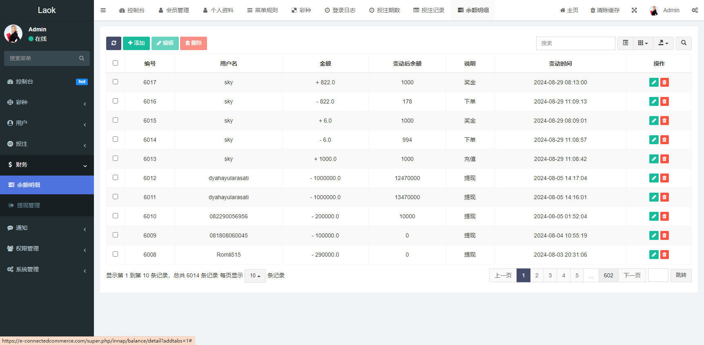This screenshot has width=704, height=345.
Task: Open the export data dropdown
Action: pyautogui.click(x=663, y=43)
